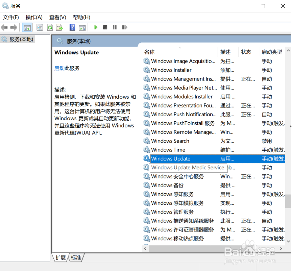Open the Help question-mark icon

[72, 27]
